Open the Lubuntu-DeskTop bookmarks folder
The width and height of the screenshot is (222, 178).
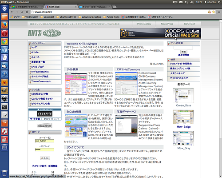[90, 17]
